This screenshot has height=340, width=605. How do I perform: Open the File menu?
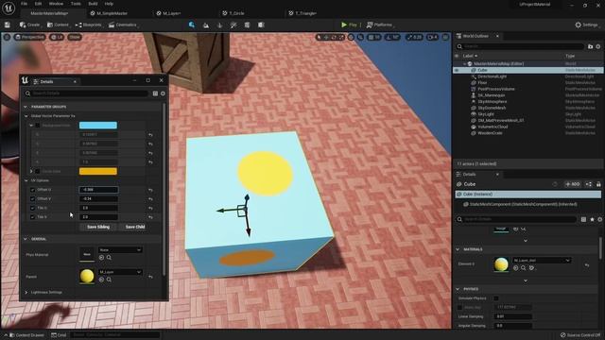pyautogui.click(x=24, y=4)
